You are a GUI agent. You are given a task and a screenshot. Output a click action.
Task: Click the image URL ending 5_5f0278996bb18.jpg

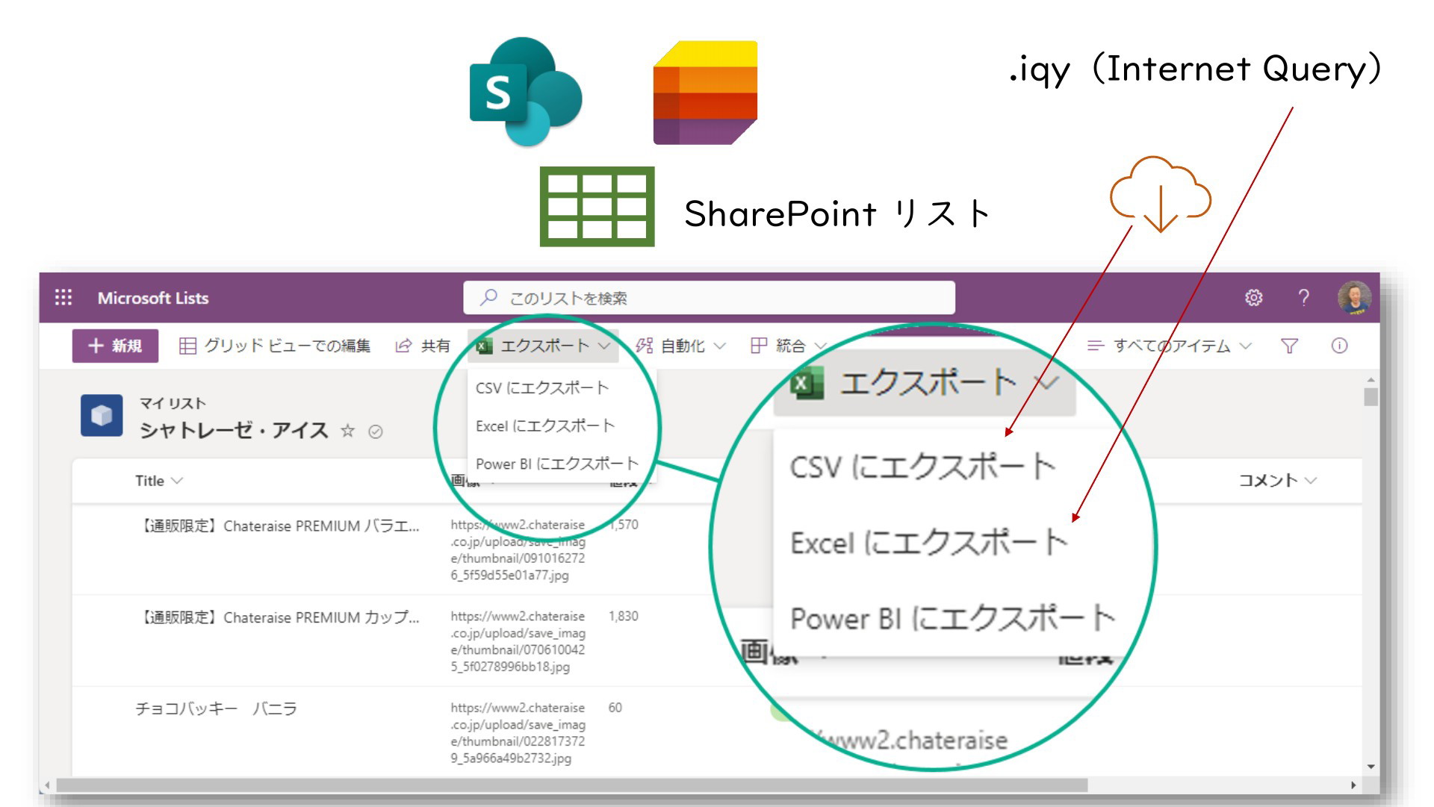[x=518, y=641]
